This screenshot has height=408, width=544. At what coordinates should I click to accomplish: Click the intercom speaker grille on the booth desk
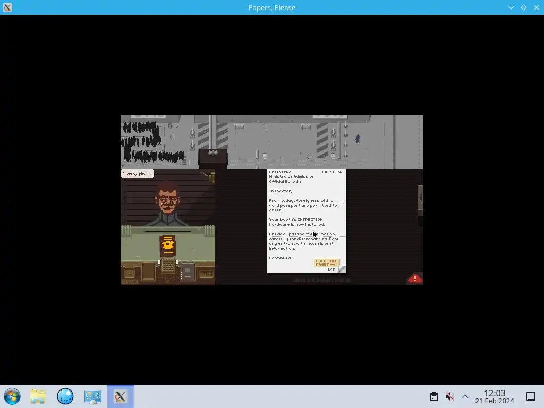click(x=168, y=266)
